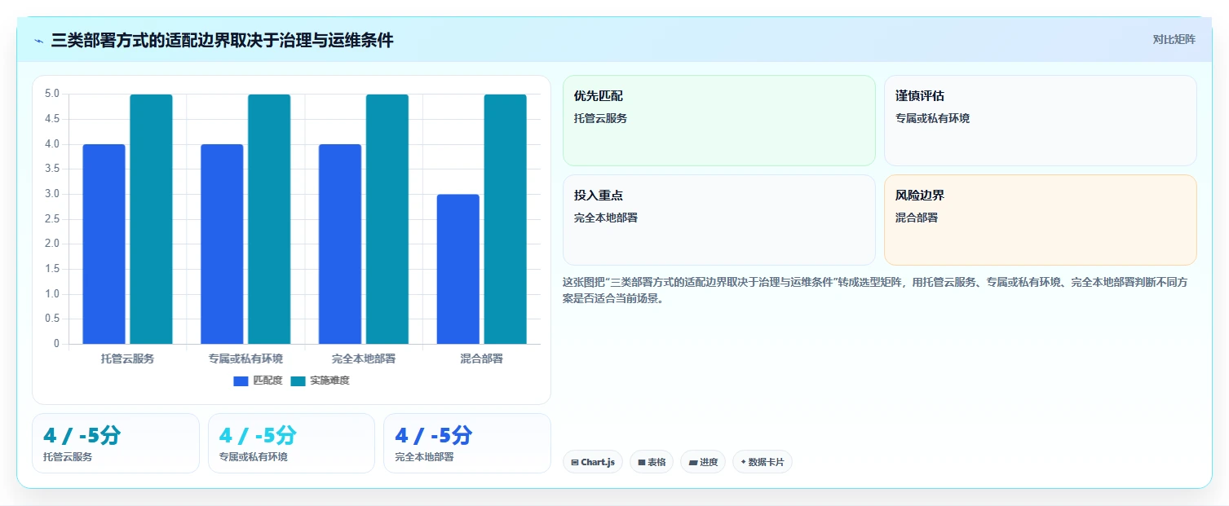Click the 完全本地部署 score stat card
The image size is (1229, 506).
pos(467,443)
